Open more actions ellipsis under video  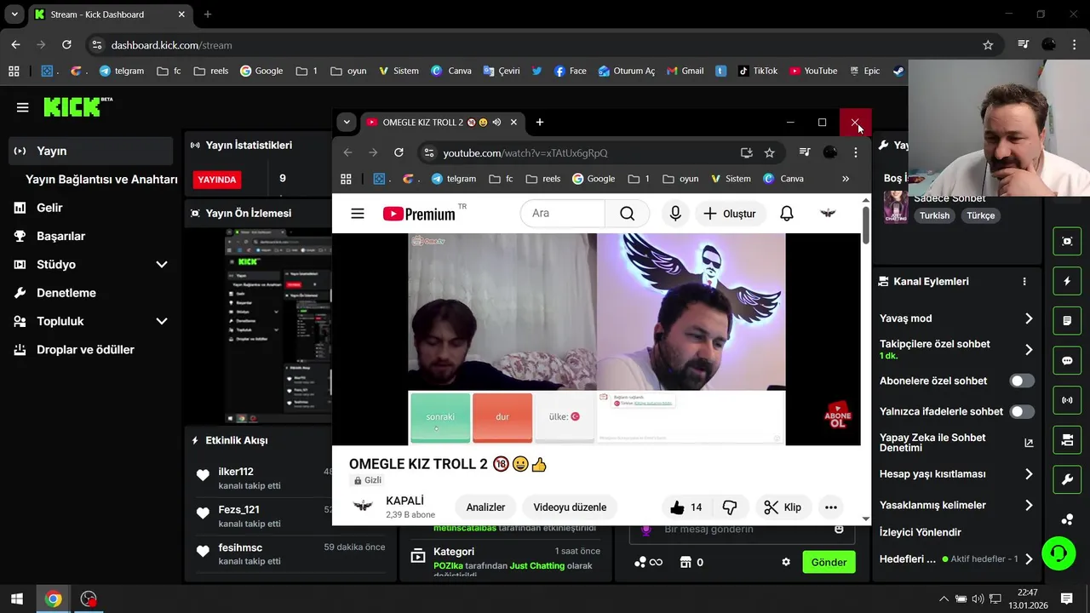831,507
